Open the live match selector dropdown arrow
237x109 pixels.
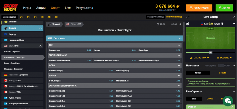point(234,24)
